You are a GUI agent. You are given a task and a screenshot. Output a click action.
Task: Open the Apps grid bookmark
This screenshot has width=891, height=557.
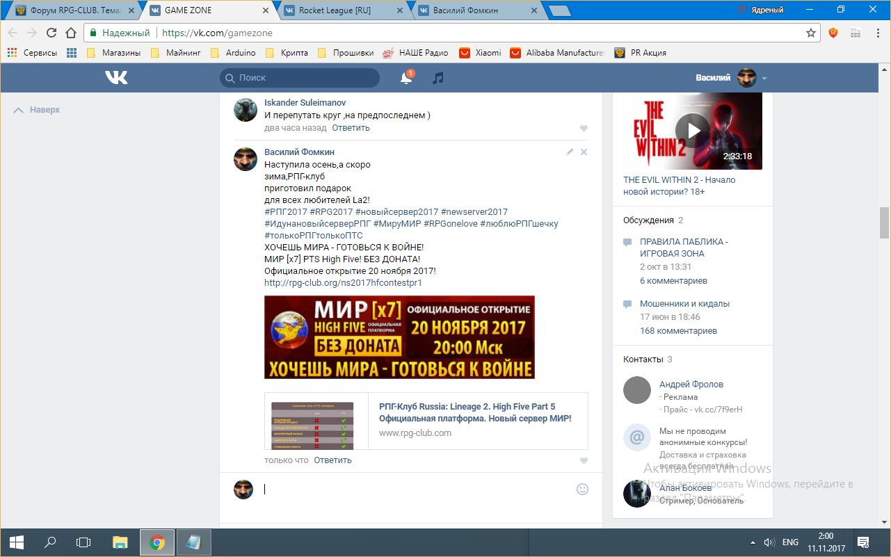72,53
